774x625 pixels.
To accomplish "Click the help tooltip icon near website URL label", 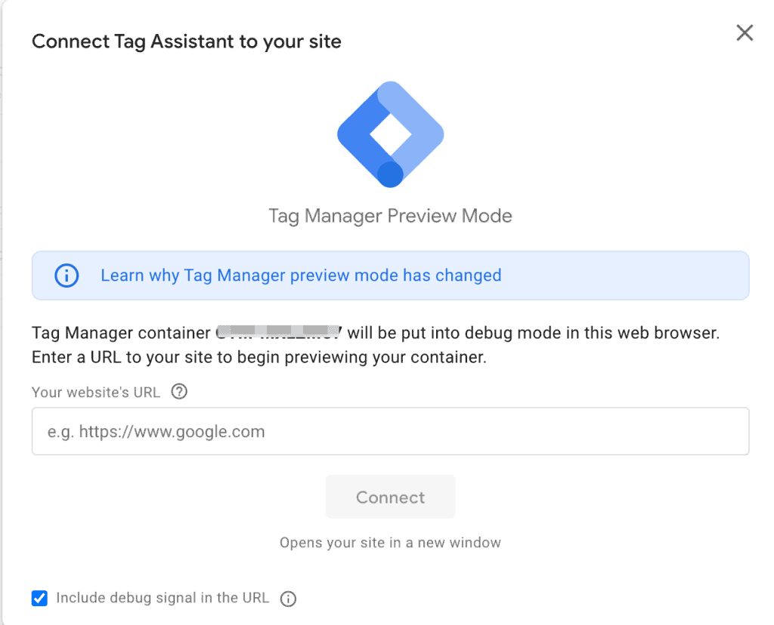I will point(179,392).
